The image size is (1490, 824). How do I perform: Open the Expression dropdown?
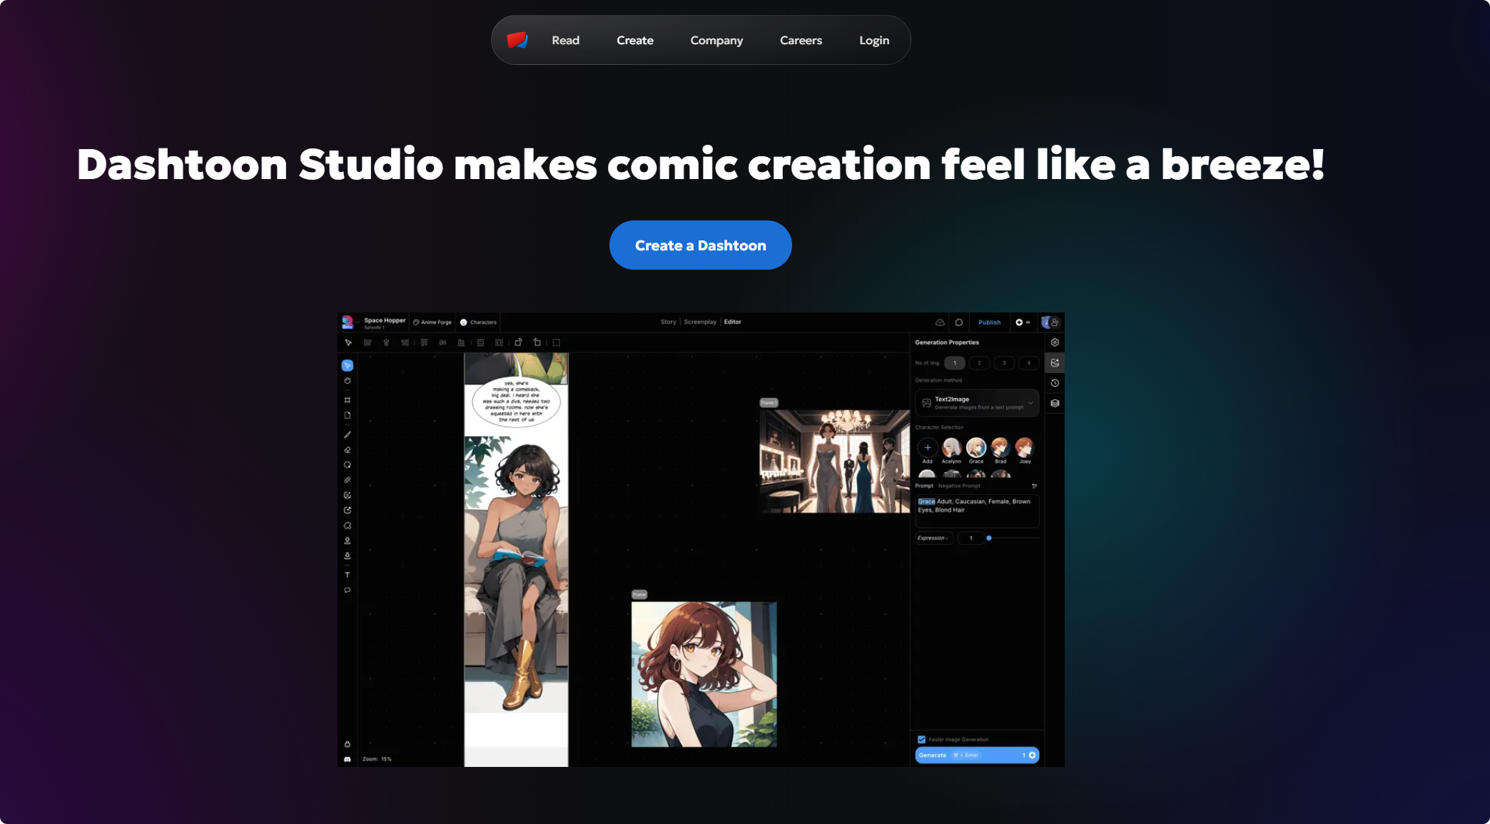pos(933,538)
